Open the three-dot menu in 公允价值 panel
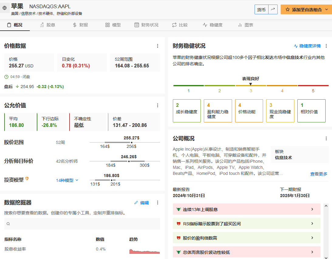 (157, 105)
